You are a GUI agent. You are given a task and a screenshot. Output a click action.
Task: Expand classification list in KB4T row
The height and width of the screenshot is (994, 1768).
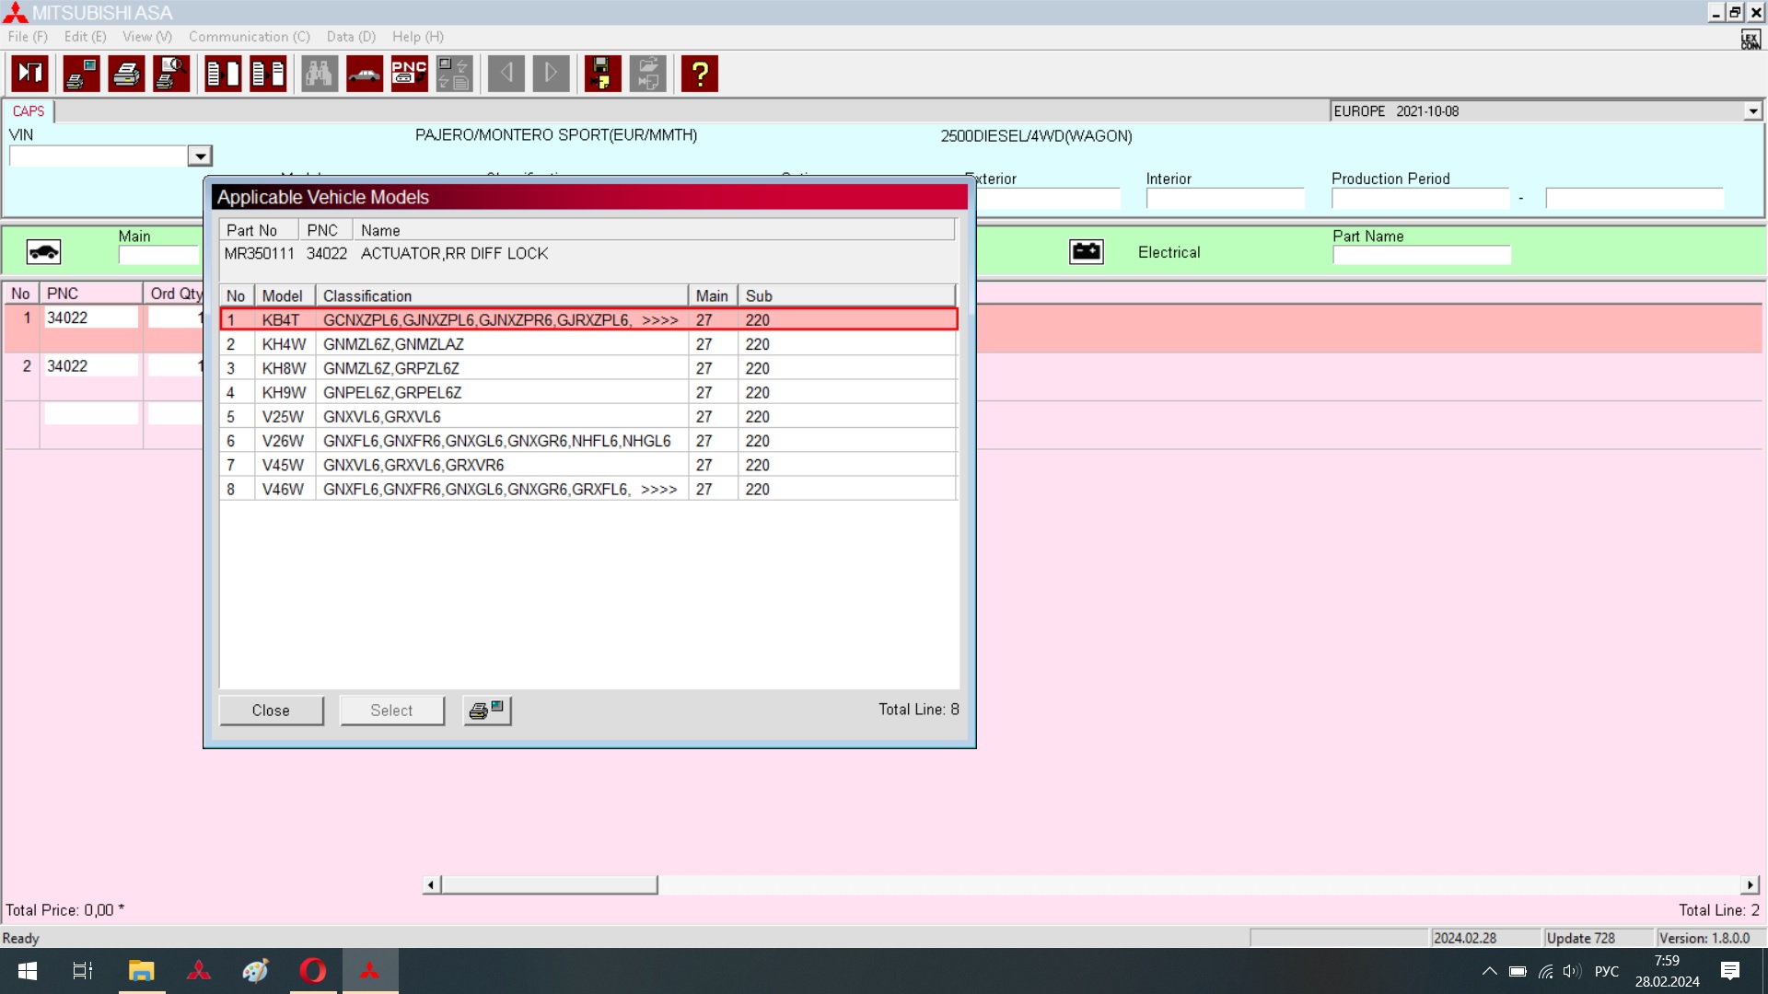[659, 320]
